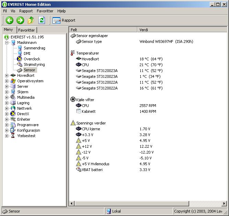Switch to the Favoritter tab

pyautogui.click(x=27, y=30)
